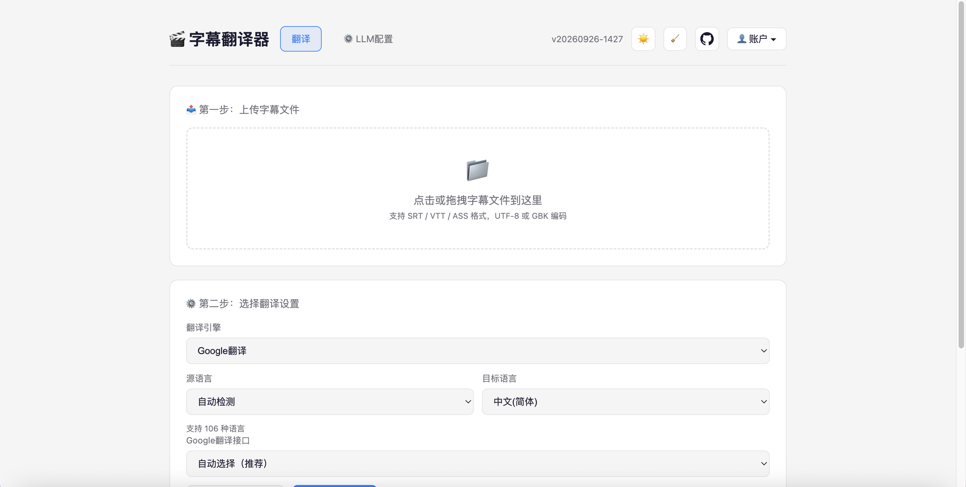Click the page vertical scrollbar

(961, 175)
